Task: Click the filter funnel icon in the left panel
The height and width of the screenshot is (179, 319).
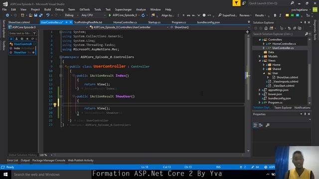Action: (34, 33)
